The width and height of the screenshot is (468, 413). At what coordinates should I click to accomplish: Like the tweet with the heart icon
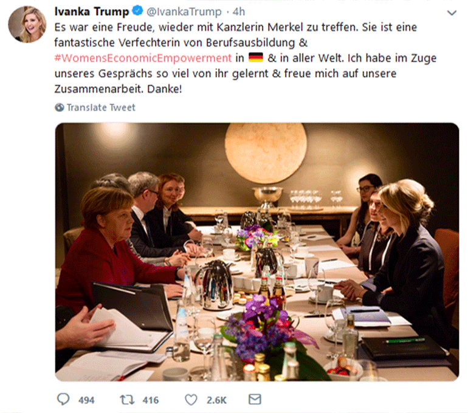191,399
